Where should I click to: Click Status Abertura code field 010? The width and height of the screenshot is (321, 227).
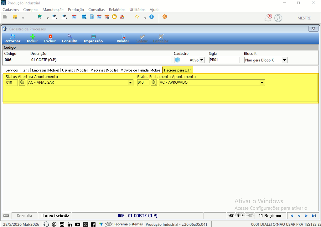coord(12,82)
